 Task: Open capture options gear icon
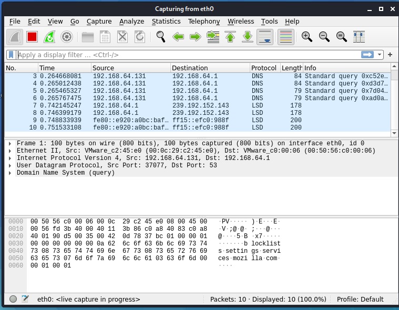[67, 37]
